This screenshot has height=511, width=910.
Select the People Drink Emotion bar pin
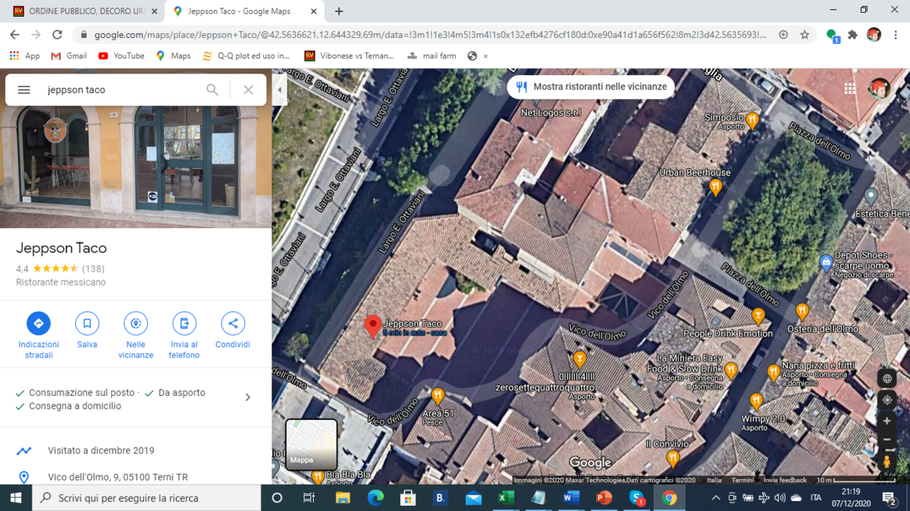(758, 315)
